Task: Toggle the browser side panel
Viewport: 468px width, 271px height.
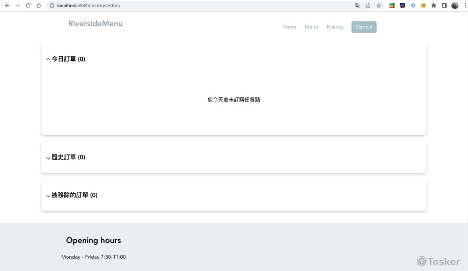Action: [x=444, y=6]
